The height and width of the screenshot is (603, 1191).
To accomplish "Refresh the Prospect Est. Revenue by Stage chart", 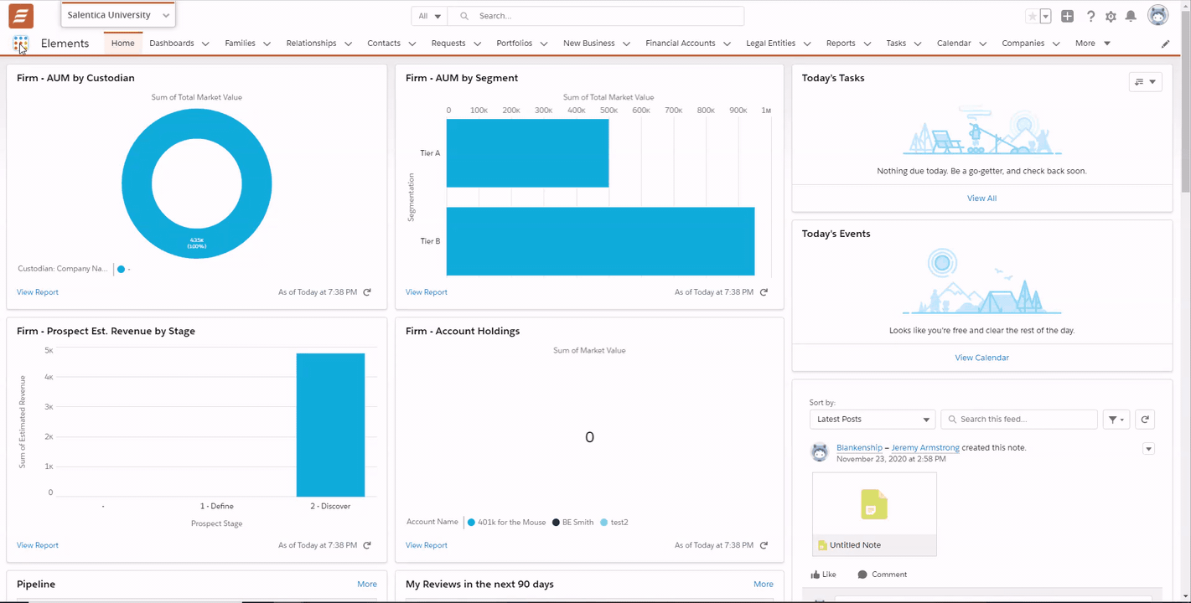I will (x=367, y=545).
